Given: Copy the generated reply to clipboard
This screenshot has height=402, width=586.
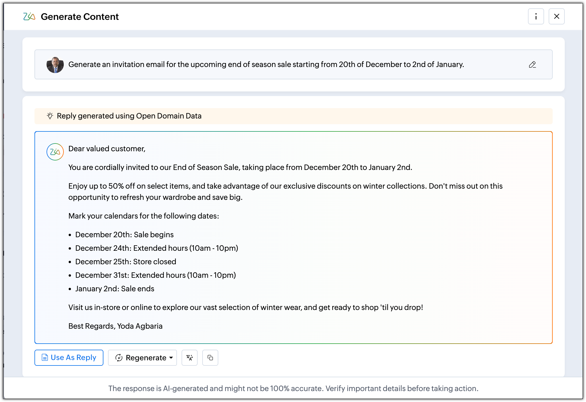Looking at the screenshot, I should click(x=210, y=358).
